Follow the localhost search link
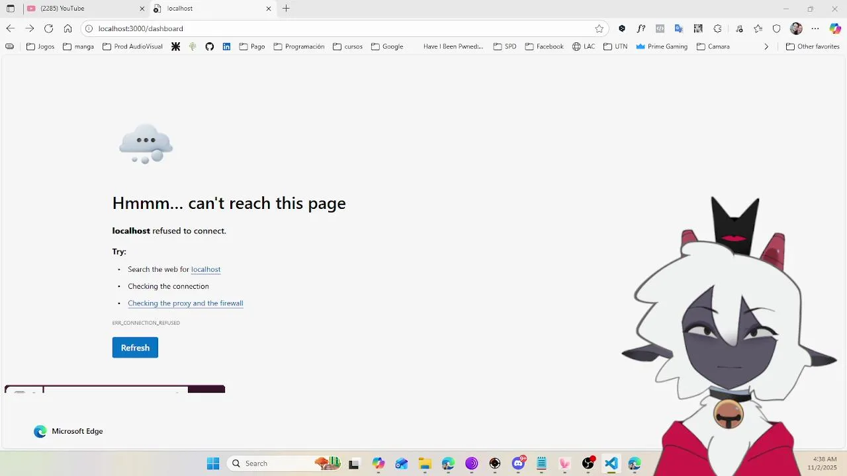This screenshot has height=476, width=847. 206,269
